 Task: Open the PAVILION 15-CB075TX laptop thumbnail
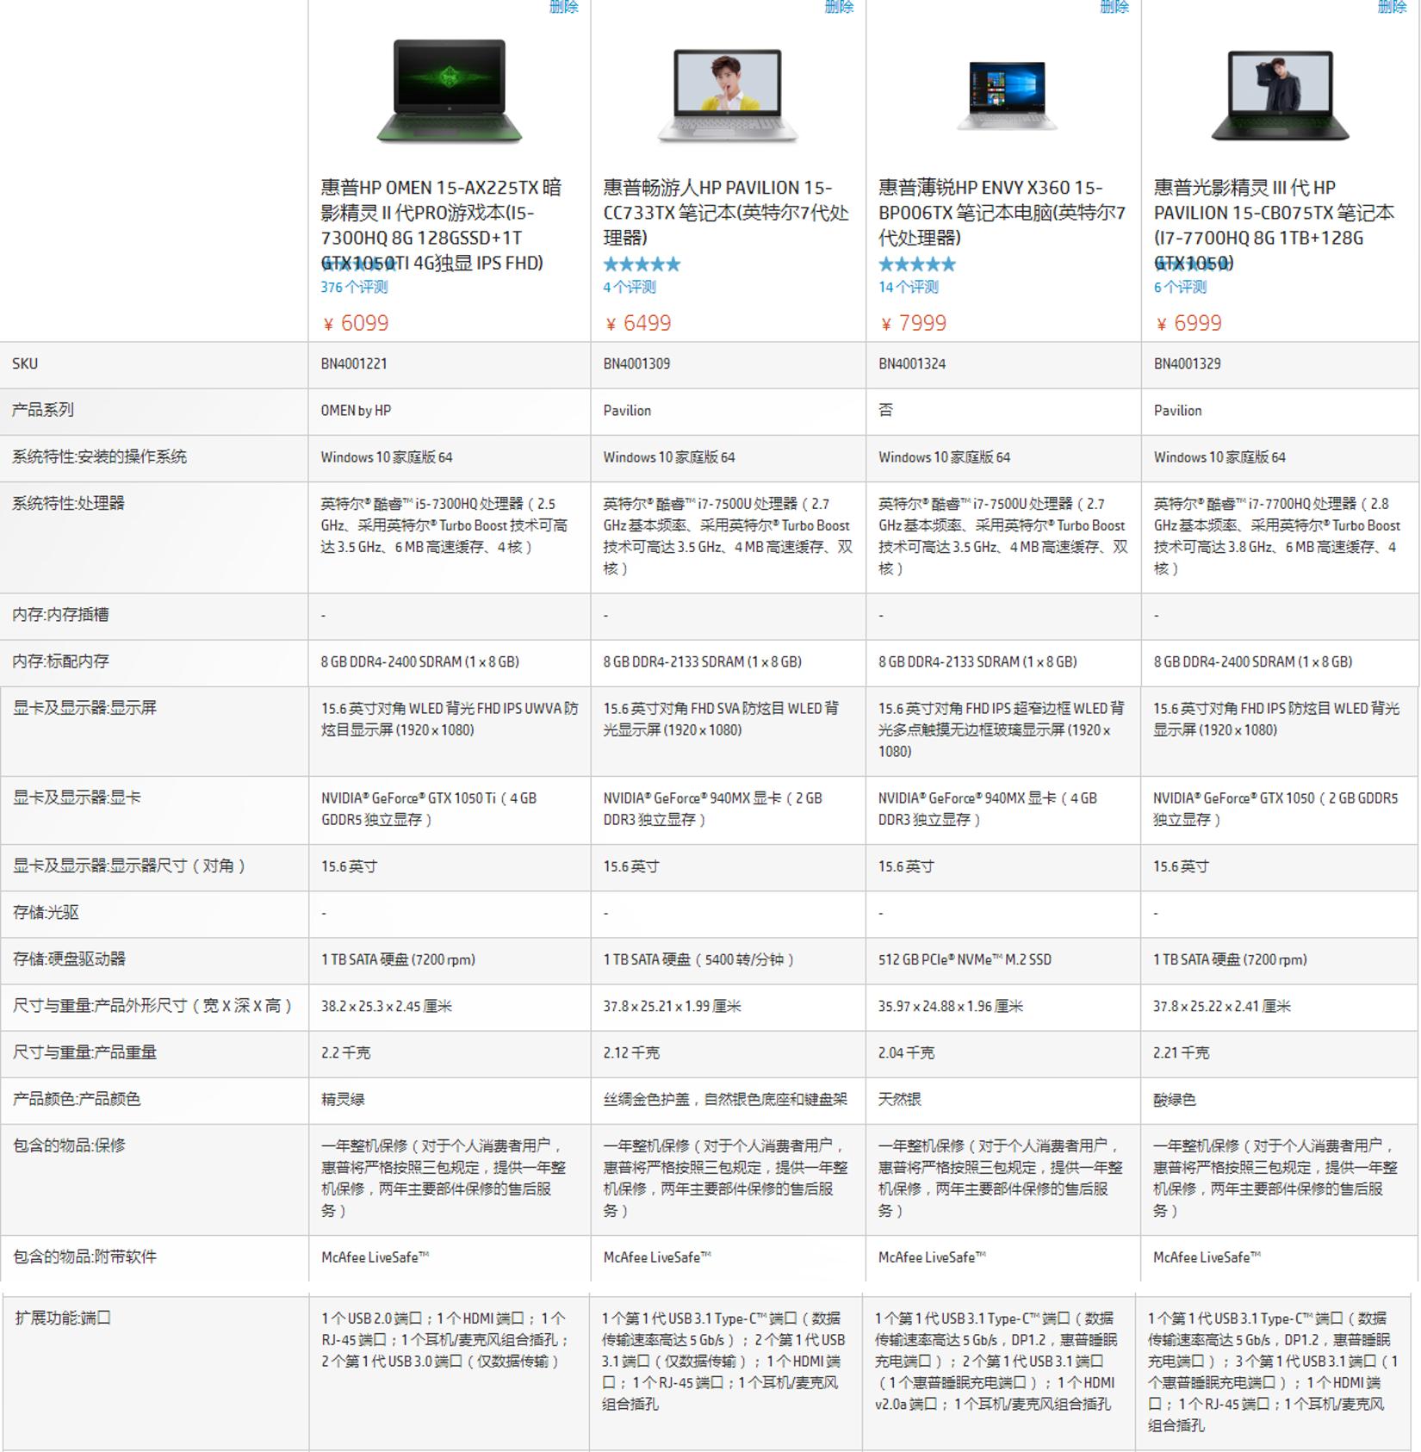pyautogui.click(x=1281, y=95)
